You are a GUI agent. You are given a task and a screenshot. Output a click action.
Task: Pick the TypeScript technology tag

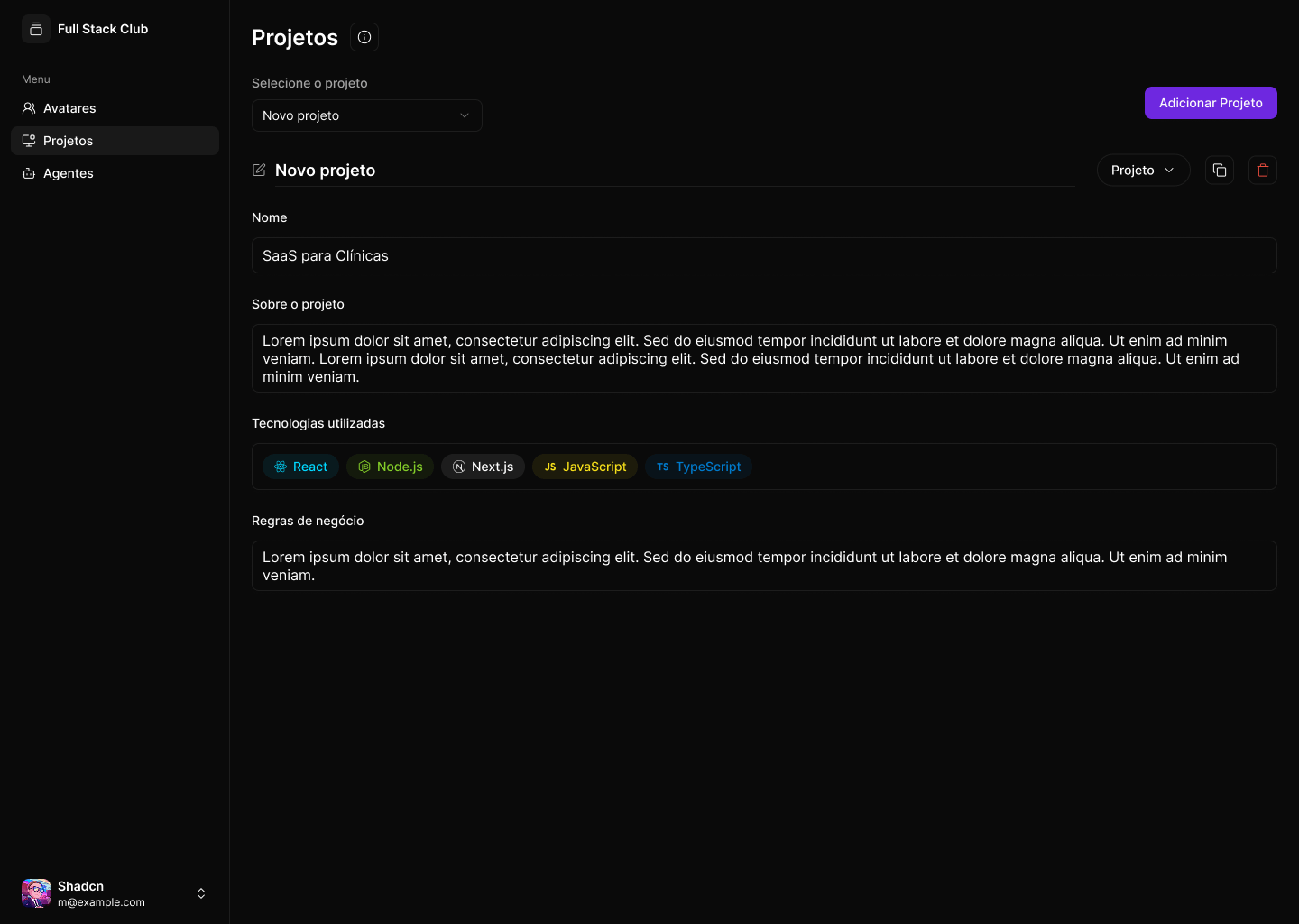tap(698, 467)
